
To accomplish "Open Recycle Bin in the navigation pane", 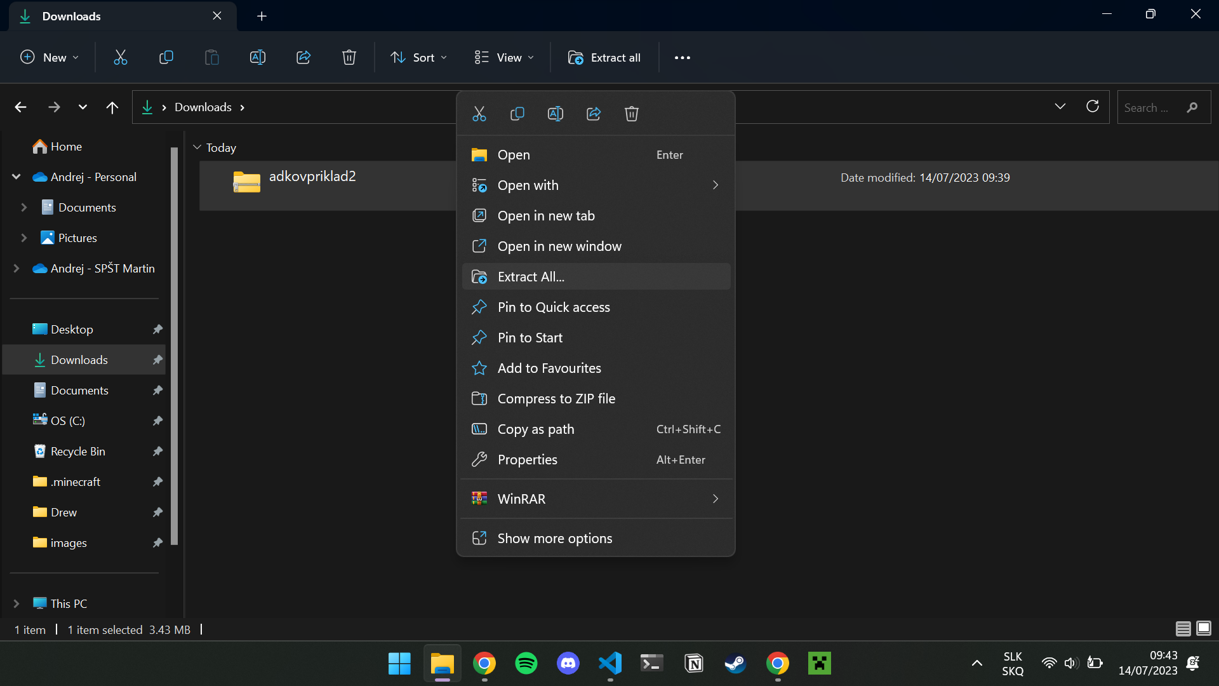I will [84, 452].
